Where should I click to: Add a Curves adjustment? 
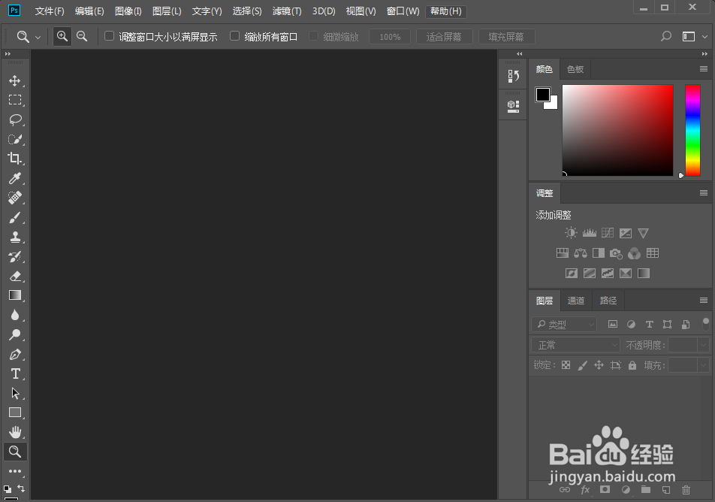pyautogui.click(x=608, y=233)
